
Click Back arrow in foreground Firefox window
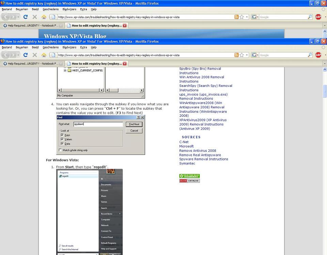click(x=6, y=55)
